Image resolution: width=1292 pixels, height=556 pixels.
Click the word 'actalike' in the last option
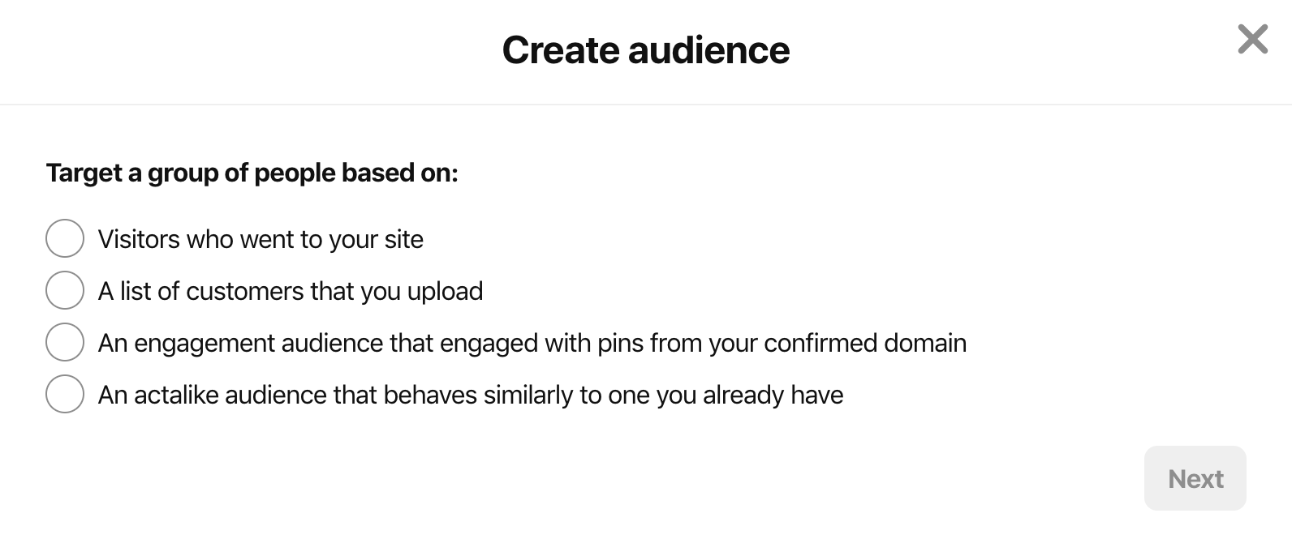pos(176,395)
